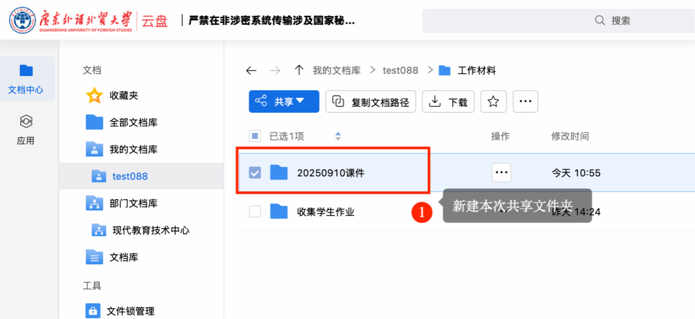Image resolution: width=695 pixels, height=319 pixels.
Task: Uncheck the 20250910课件 folder checkbox
Action: 255,173
